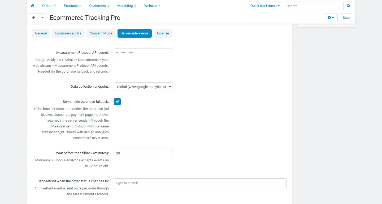Focus the top Search field
Image resolution: width=382 pixels, height=204 pixels.
point(314,6)
